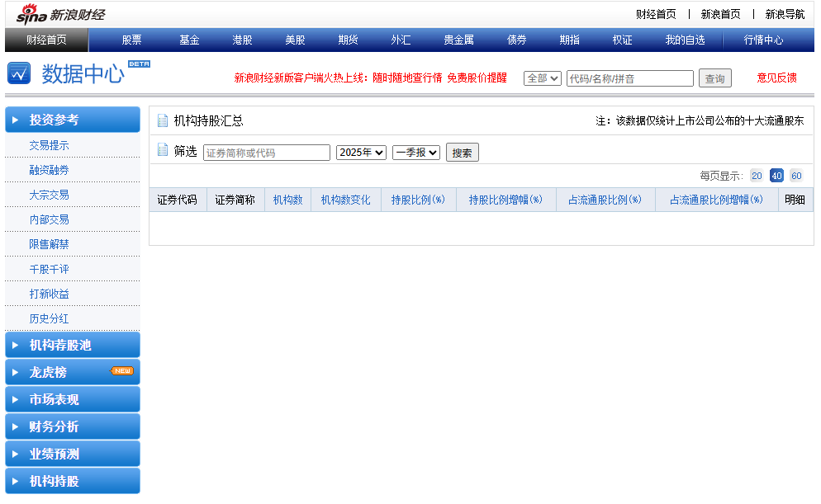The height and width of the screenshot is (504, 821).
Task: Click the 查询 button
Action: [x=714, y=78]
